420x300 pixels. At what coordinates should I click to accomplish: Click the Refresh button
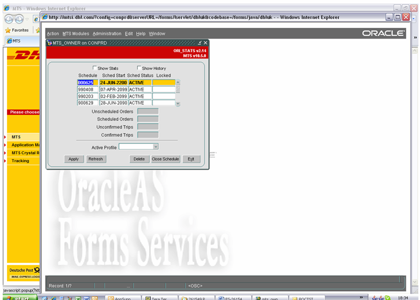96,159
